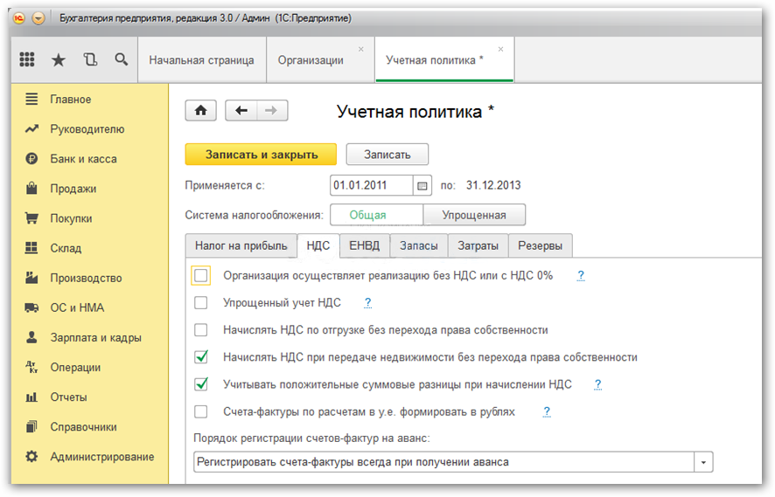
Task: Select Упрощенная taxation system
Action: click(x=474, y=215)
